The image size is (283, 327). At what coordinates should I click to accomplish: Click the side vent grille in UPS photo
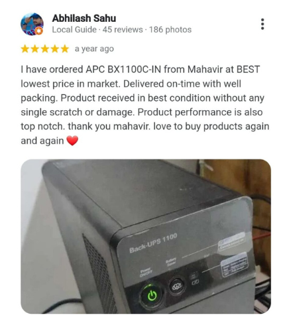point(99,274)
